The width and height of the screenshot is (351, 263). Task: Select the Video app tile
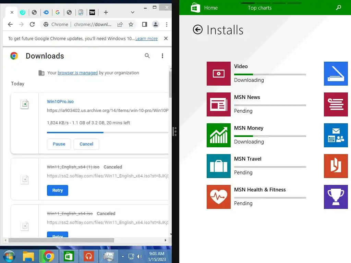click(x=219, y=74)
